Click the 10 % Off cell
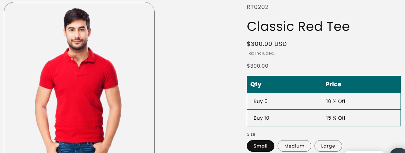The image size is (405, 153). pos(335,101)
